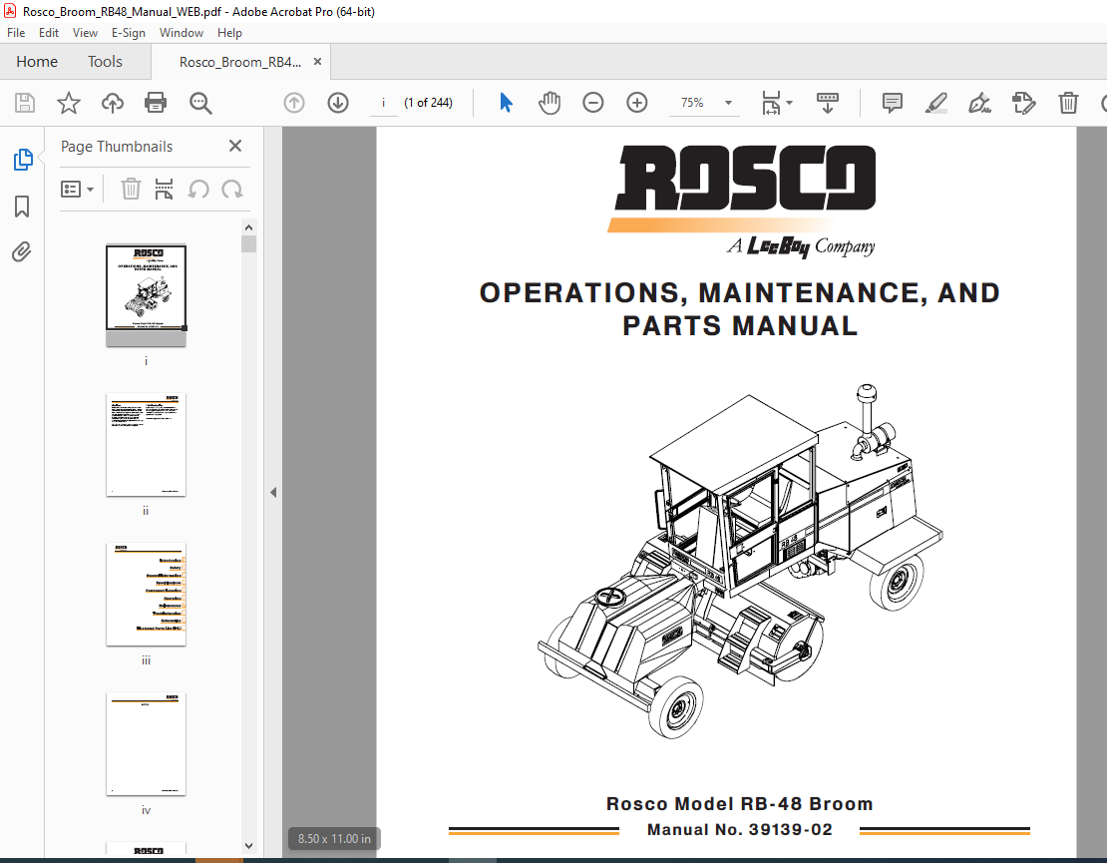Close the Page Thumbnails panel

point(235,146)
